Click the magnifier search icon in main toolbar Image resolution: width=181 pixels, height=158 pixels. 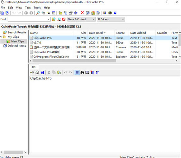coord(38,13)
